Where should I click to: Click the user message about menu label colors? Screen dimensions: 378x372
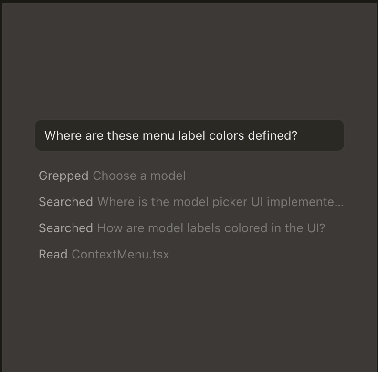click(x=189, y=135)
